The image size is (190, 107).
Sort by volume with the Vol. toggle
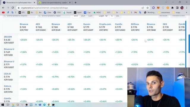tap(118, 16)
